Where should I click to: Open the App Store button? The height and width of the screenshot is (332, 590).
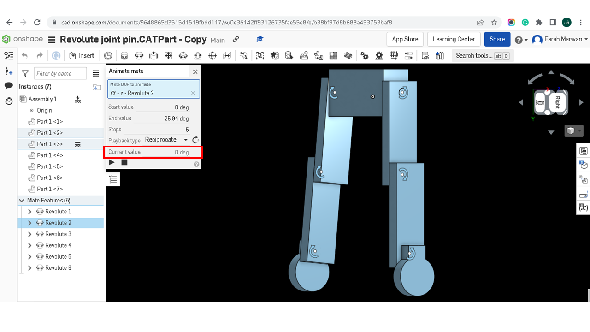[x=405, y=39]
